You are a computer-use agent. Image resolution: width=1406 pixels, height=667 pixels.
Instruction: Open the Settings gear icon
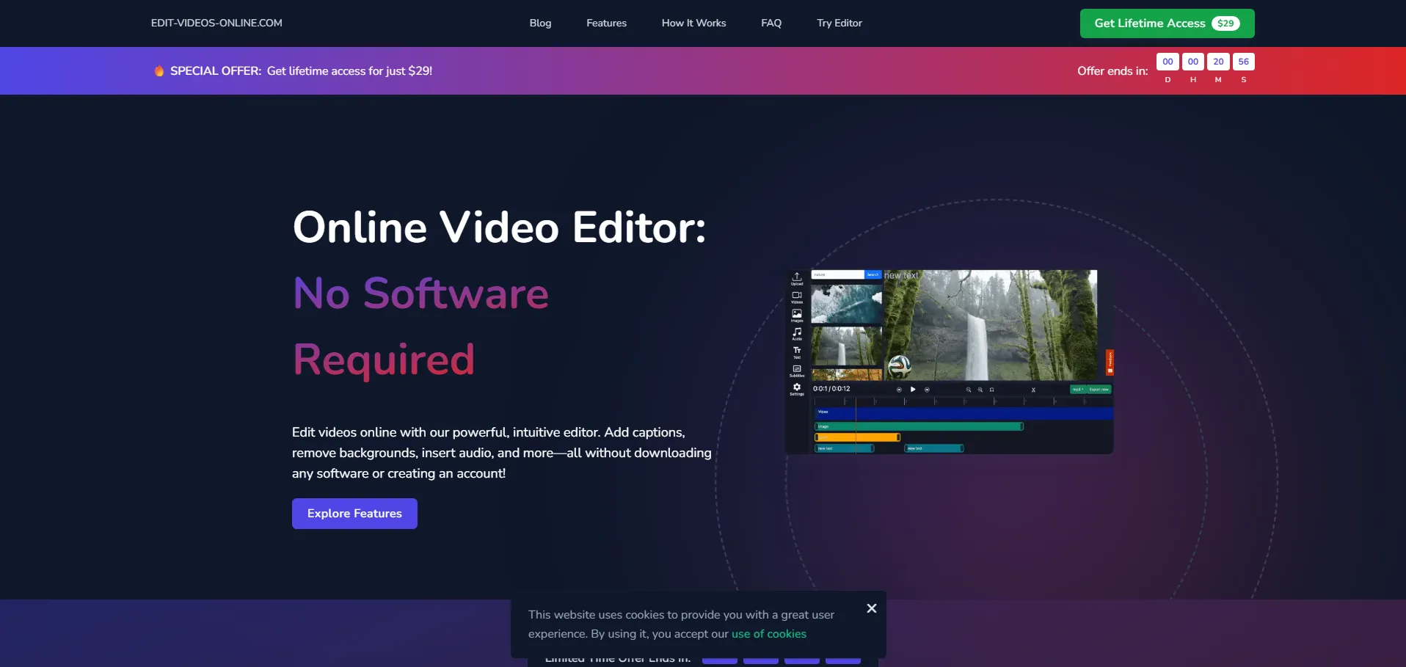[796, 388]
